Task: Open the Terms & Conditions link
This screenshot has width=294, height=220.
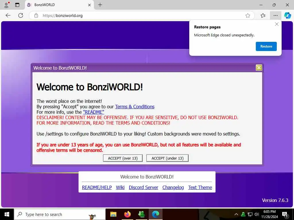Action: click(135, 107)
